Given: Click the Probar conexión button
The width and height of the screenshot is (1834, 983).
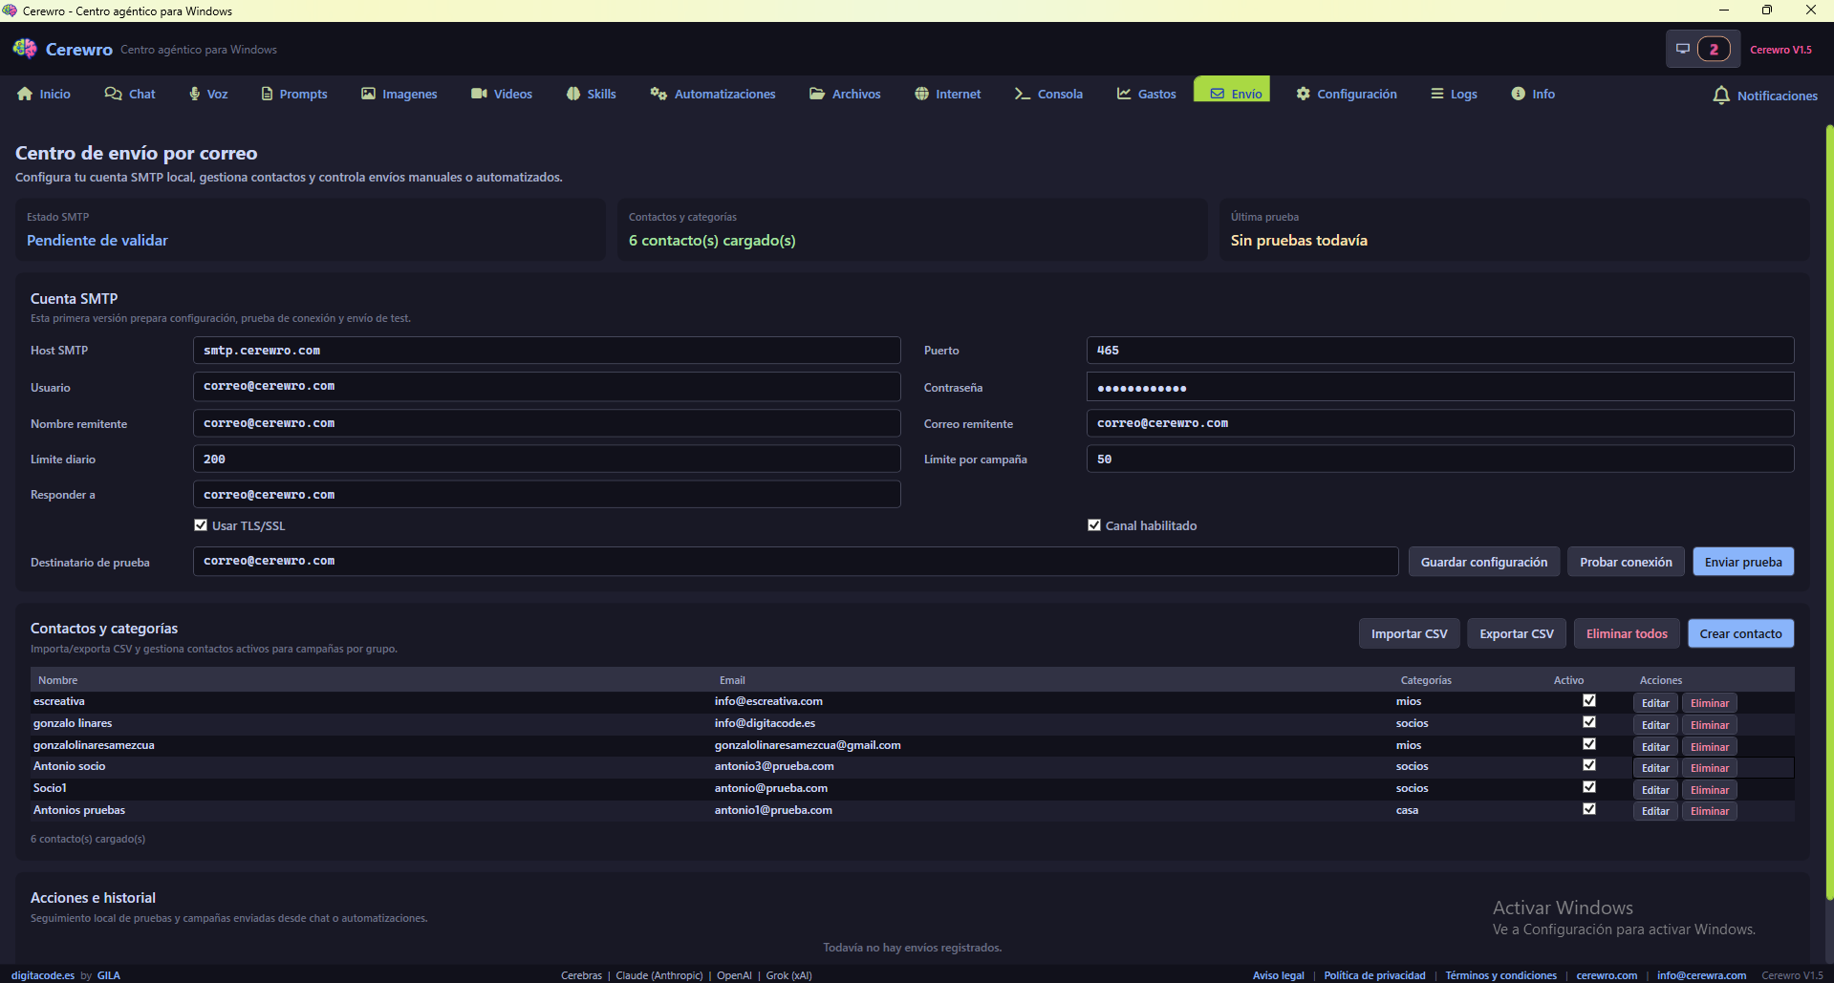Looking at the screenshot, I should (1626, 562).
